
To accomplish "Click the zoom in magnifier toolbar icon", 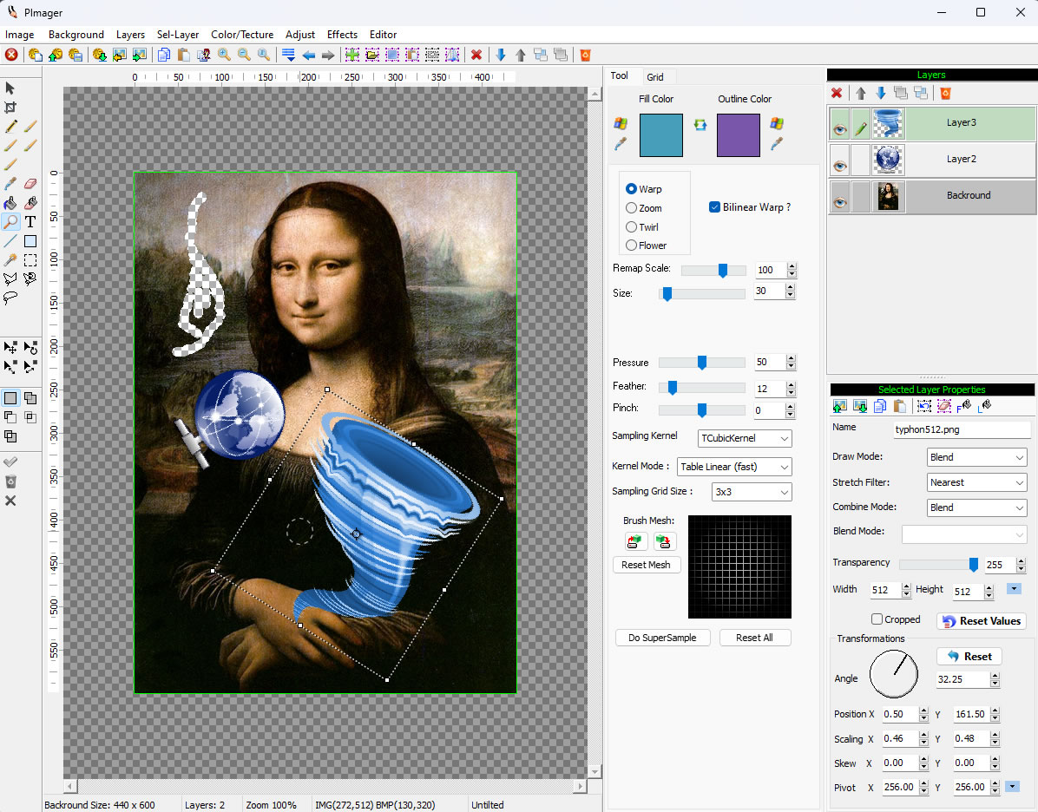I will [x=225, y=55].
